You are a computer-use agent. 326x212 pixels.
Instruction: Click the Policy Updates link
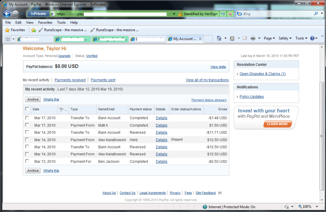click(x=252, y=97)
